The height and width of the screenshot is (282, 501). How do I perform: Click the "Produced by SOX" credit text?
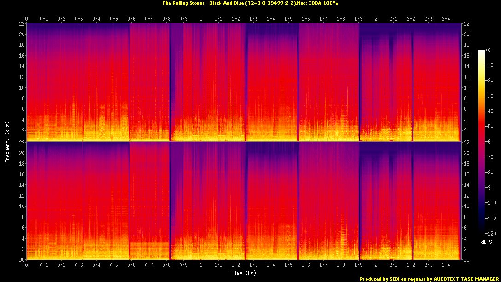click(429, 279)
